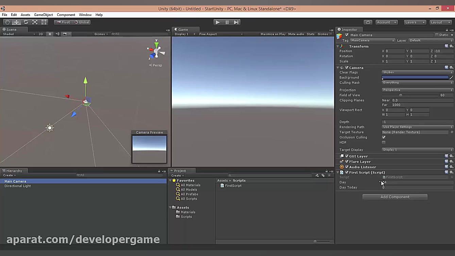Toggle 2D scene view mode

coord(41,34)
